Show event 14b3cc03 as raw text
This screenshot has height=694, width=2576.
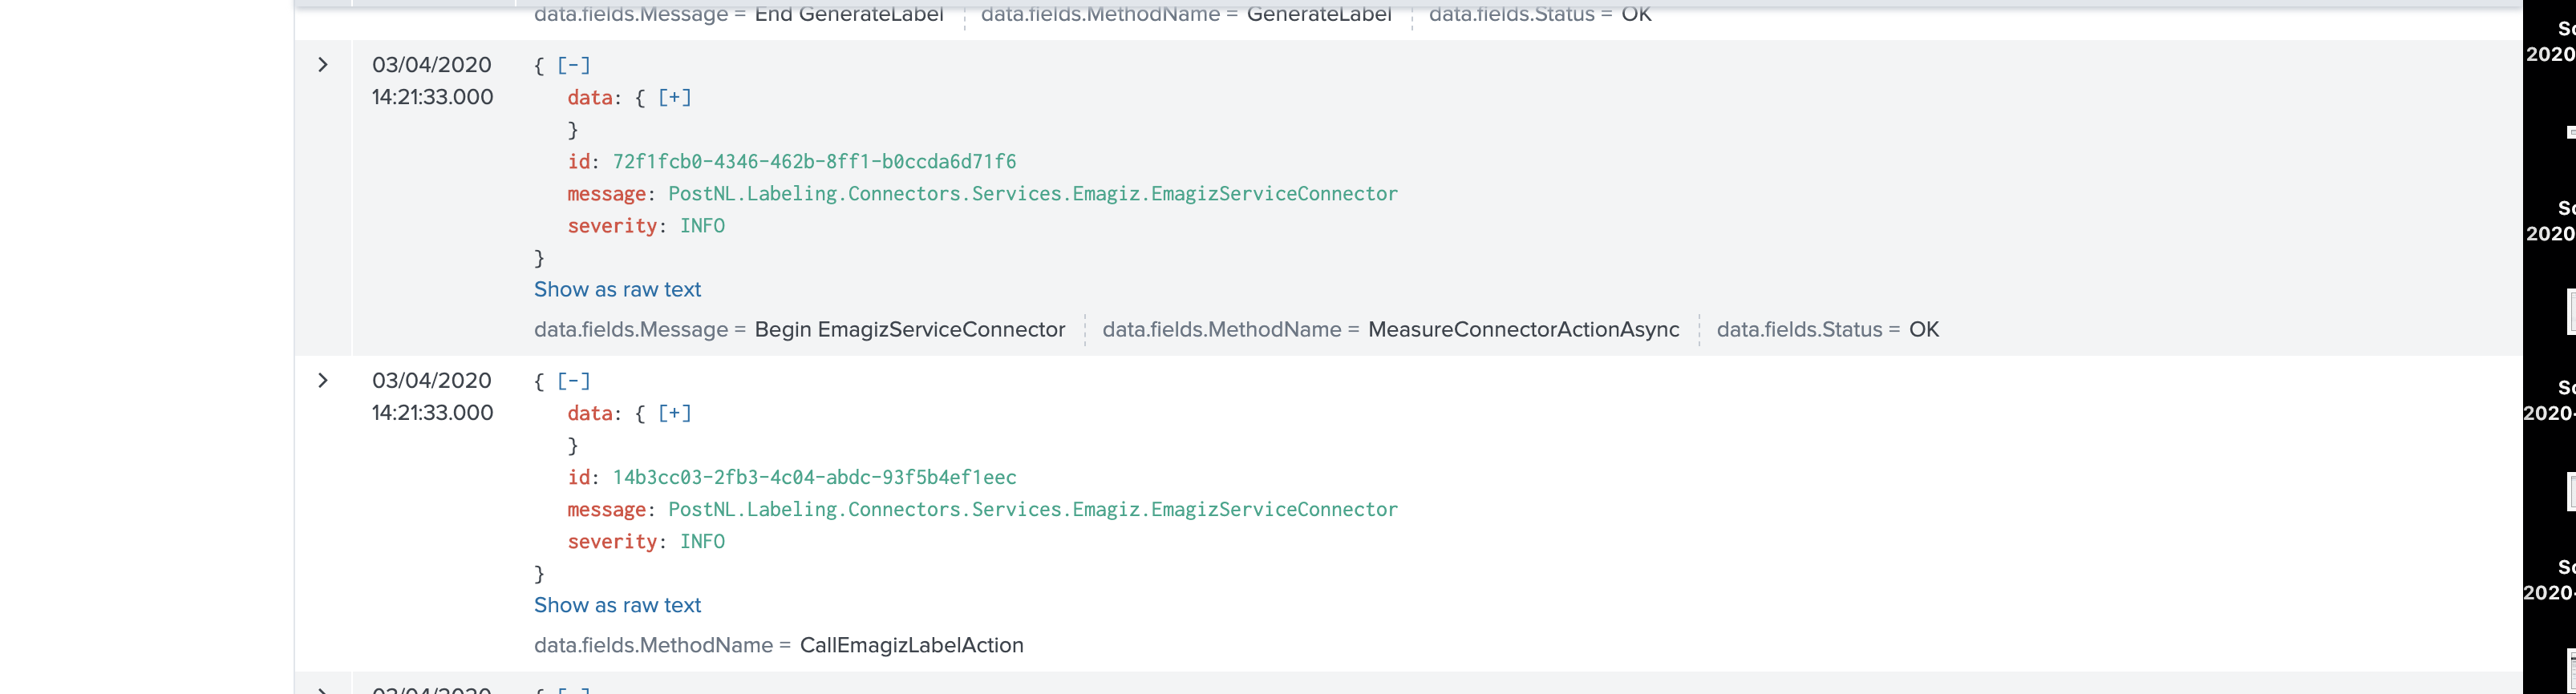617,605
